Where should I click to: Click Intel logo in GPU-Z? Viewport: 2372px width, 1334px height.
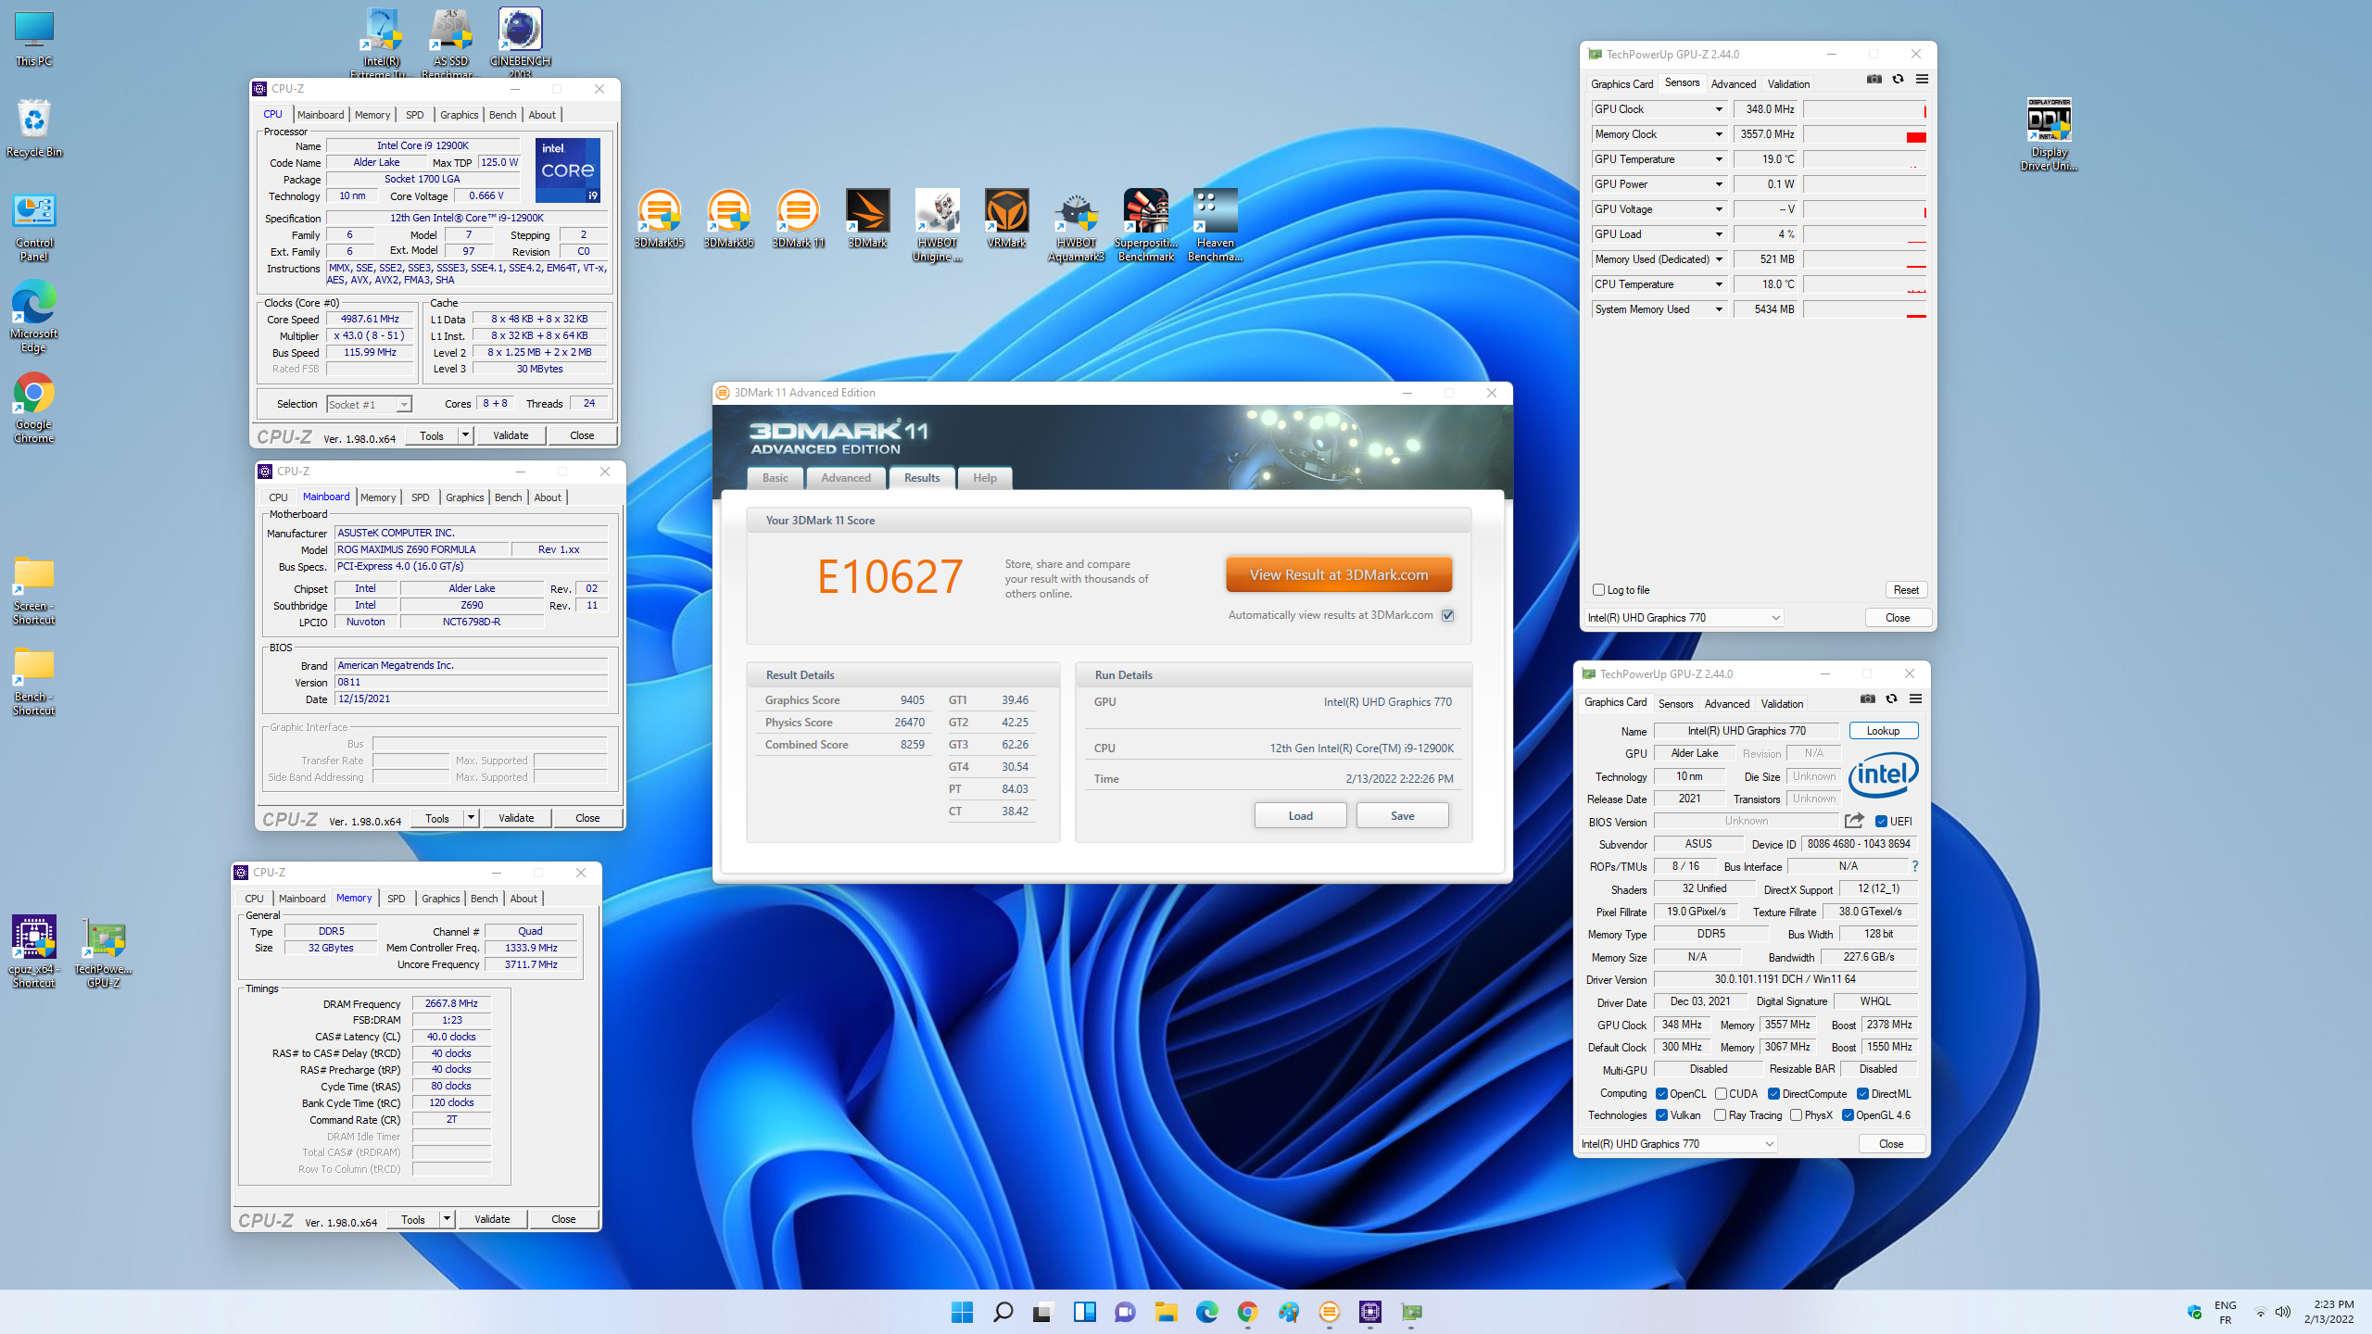[1883, 774]
